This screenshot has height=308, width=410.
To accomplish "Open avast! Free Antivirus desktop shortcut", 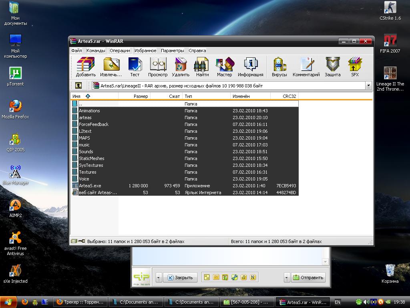I will [x=15, y=243].
